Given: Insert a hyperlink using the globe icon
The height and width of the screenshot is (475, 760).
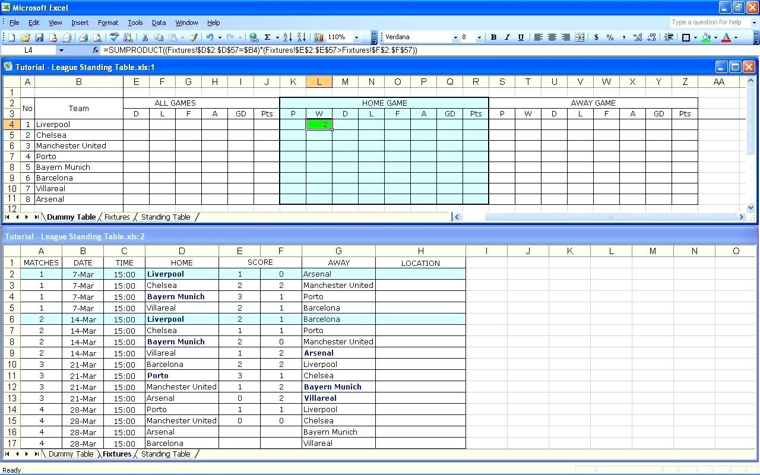Looking at the screenshot, I should pos(254,37).
